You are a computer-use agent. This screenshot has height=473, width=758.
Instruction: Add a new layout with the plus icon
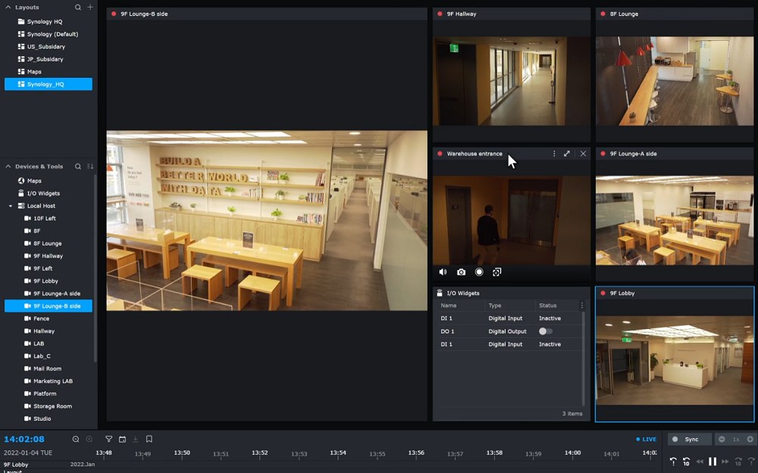(90, 8)
